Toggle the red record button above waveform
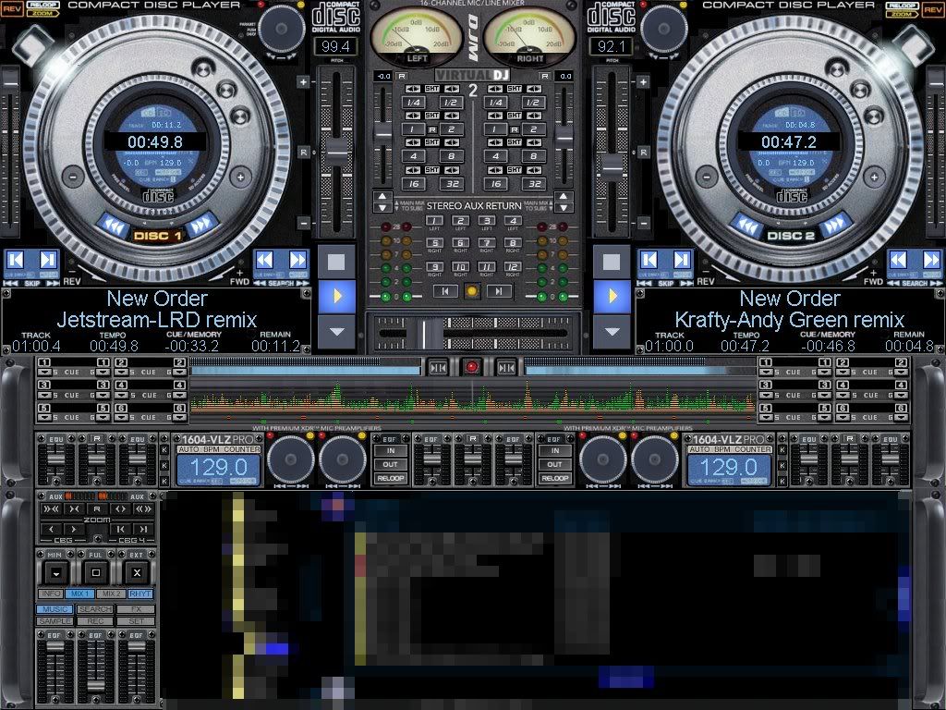The image size is (946, 710). (x=472, y=366)
